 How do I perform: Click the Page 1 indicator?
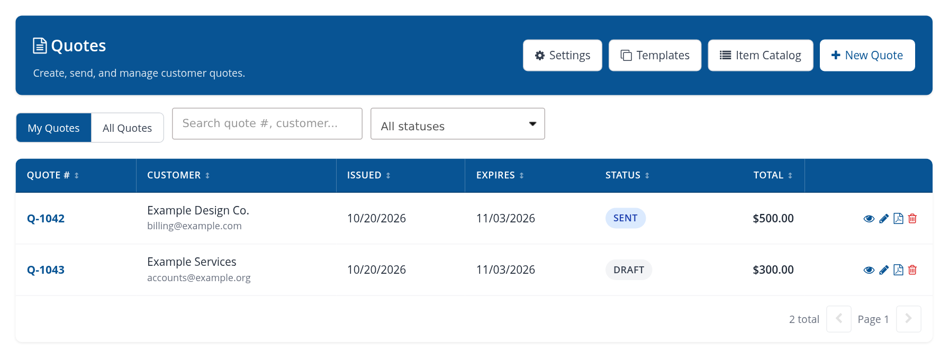coord(873,319)
